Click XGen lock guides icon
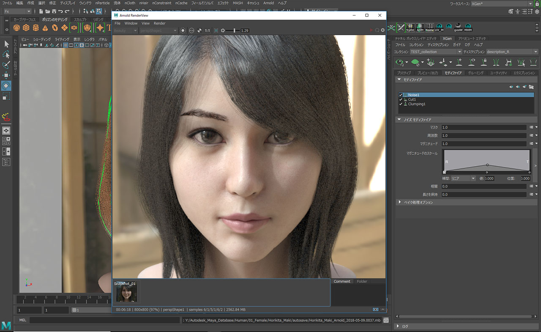 484,62
